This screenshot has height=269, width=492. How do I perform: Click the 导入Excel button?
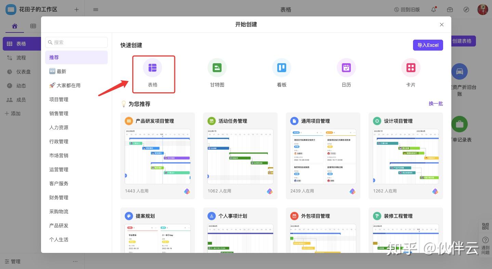coord(428,45)
